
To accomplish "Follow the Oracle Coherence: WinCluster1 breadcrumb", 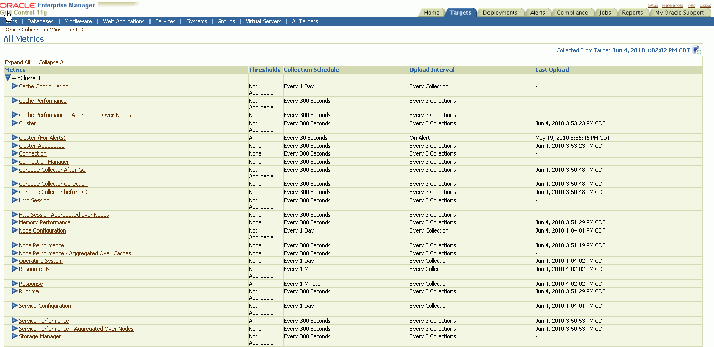I will click(x=42, y=30).
